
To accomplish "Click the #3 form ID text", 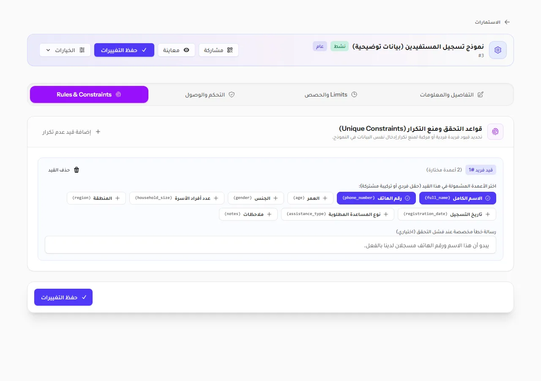I will (x=481, y=55).
